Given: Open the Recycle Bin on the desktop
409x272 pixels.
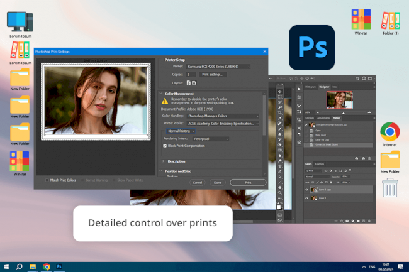Looking at the screenshot, I should [x=390, y=187].
